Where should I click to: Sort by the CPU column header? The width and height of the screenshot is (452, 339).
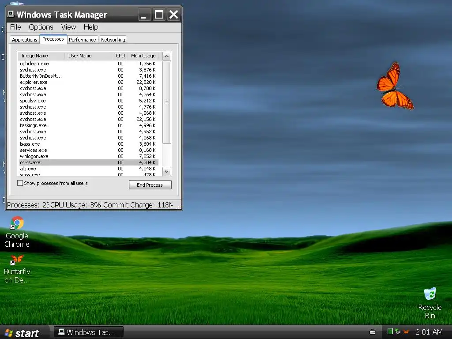(x=120, y=56)
